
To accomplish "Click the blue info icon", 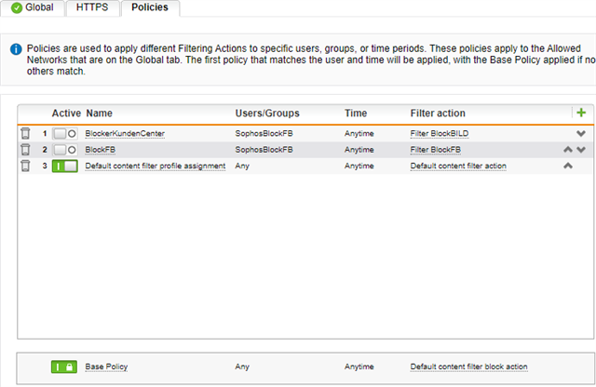I will (x=17, y=46).
